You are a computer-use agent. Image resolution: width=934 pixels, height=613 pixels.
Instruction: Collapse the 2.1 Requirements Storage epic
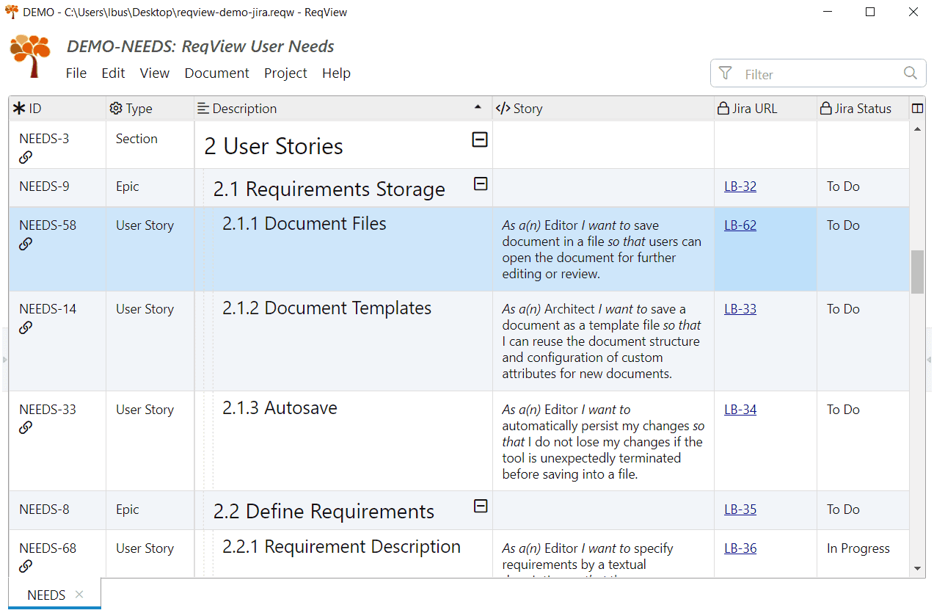481,184
